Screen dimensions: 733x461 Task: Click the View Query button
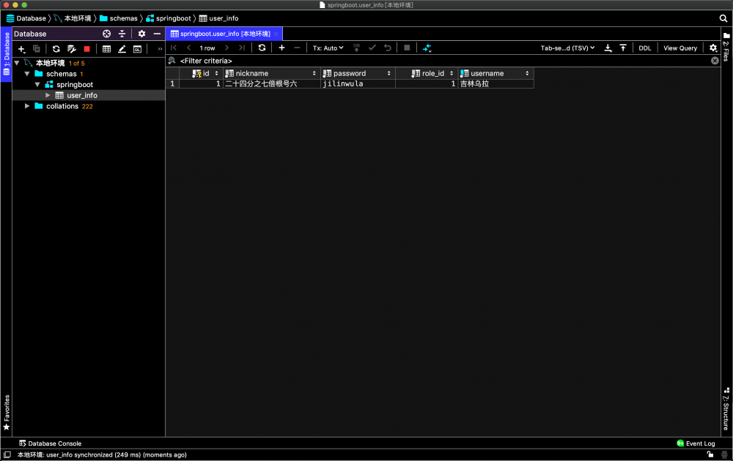click(x=680, y=48)
